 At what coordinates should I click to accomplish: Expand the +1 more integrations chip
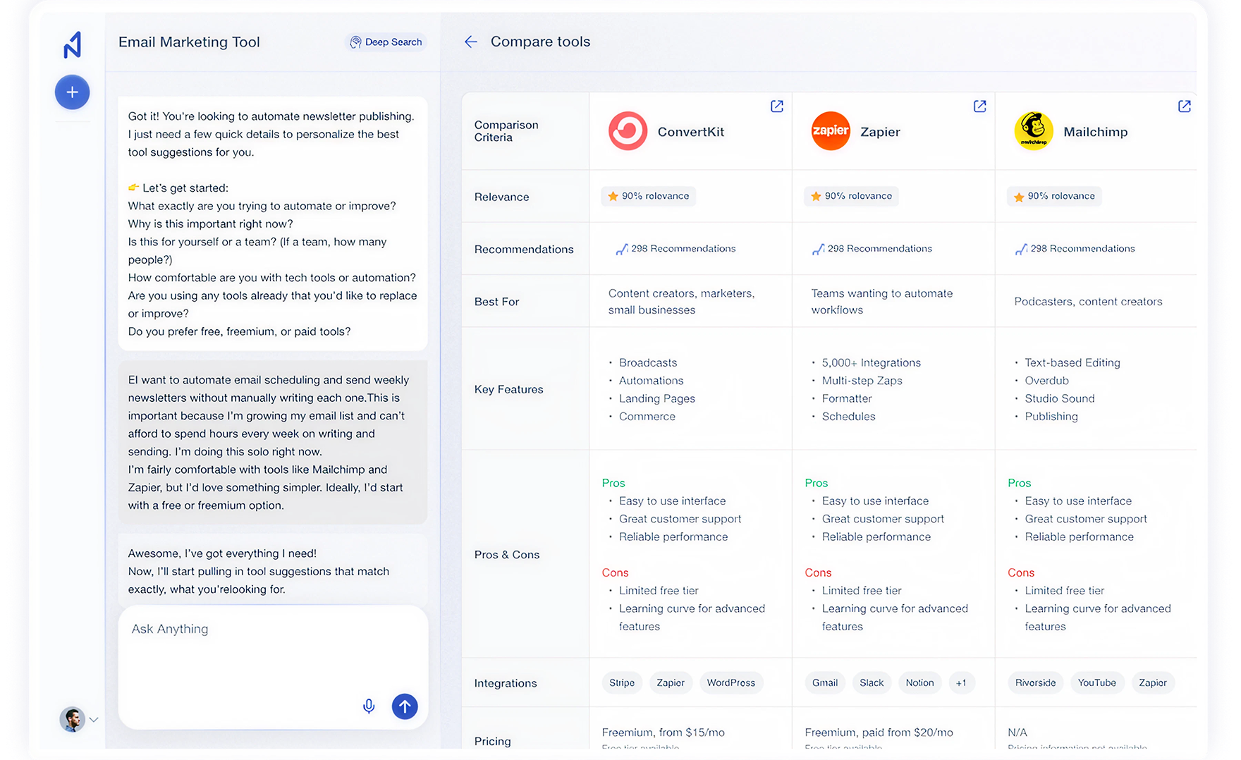coord(961,682)
